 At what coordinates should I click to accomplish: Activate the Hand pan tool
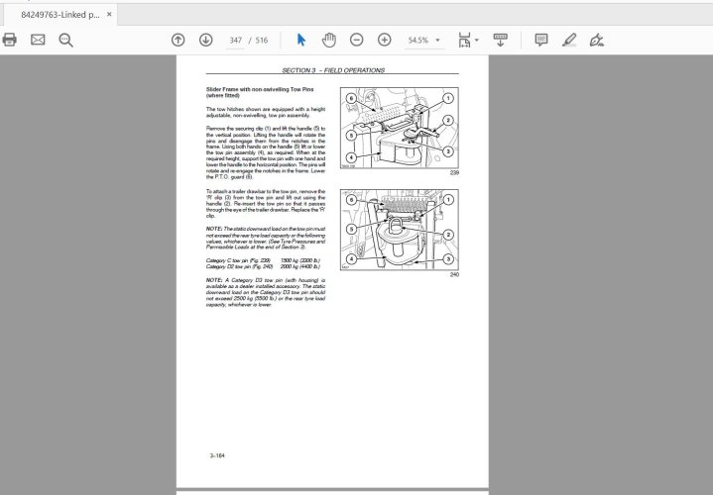coord(329,40)
